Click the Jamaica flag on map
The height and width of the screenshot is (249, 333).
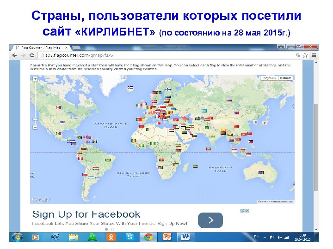tap(80, 137)
